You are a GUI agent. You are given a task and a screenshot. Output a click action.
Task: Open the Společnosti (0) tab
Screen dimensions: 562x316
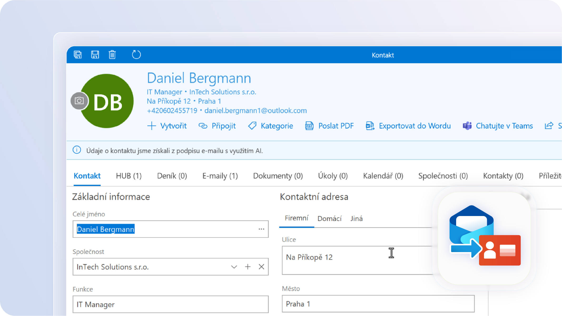(x=443, y=176)
